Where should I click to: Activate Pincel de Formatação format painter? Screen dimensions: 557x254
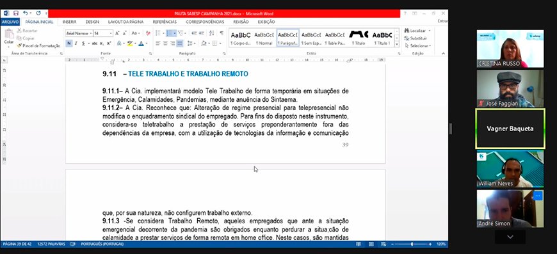pos(38,46)
